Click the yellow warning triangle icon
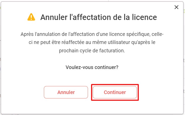 click(x=31, y=17)
